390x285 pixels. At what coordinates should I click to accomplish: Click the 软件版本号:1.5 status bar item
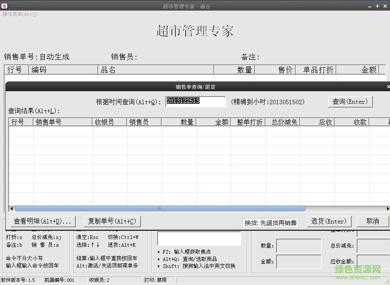coord(19,280)
